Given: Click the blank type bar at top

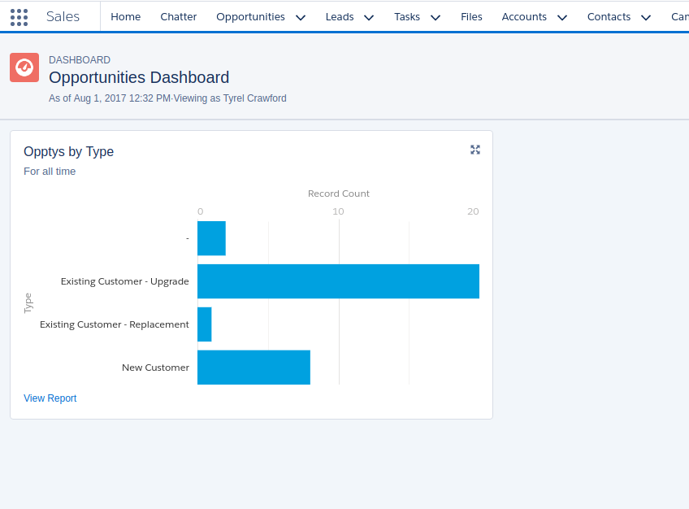Looking at the screenshot, I should click(x=211, y=238).
